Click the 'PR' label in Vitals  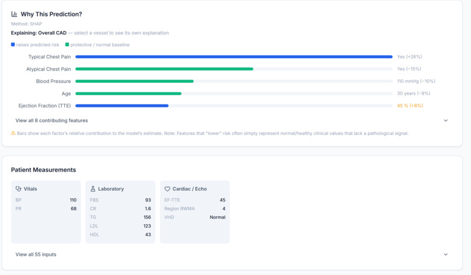(18, 208)
